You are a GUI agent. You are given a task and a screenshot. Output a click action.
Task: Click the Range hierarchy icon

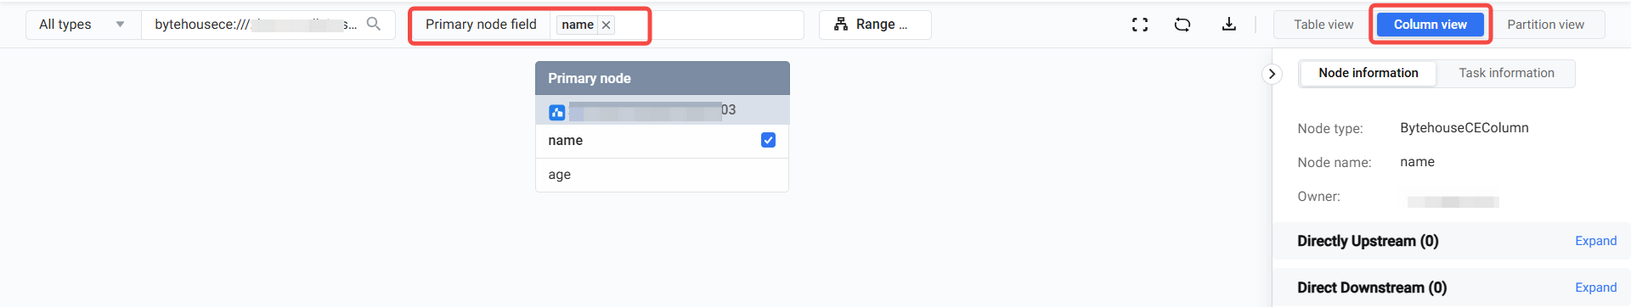coord(841,25)
